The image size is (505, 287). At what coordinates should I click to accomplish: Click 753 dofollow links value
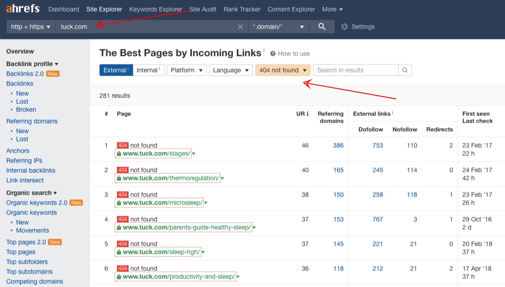tap(378, 146)
